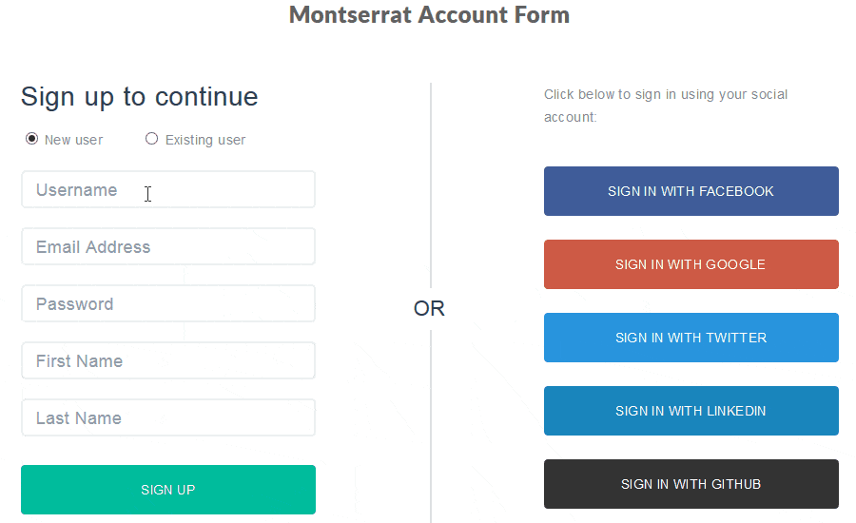Use Sign in with LinkedIn
Image resolution: width=856 pixels, height=523 pixels.
click(x=691, y=411)
